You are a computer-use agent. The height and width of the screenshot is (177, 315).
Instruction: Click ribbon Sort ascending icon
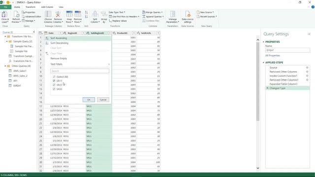click(x=87, y=12)
